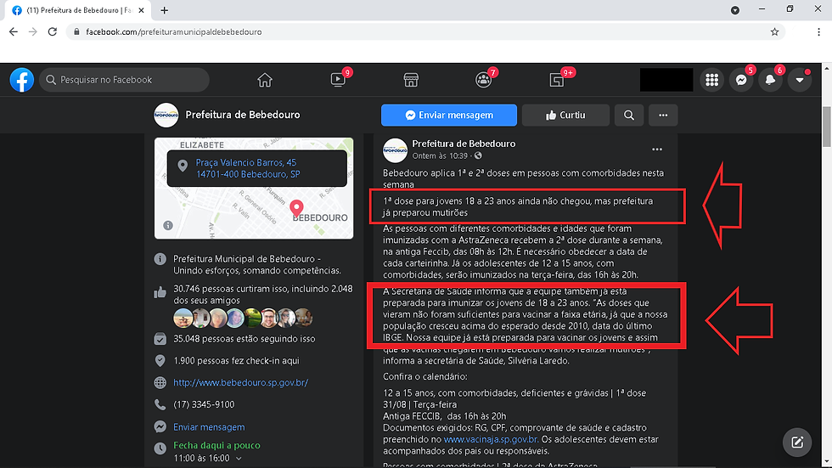This screenshot has width=832, height=468.
Task: Open a new browser tab
Action: (165, 10)
